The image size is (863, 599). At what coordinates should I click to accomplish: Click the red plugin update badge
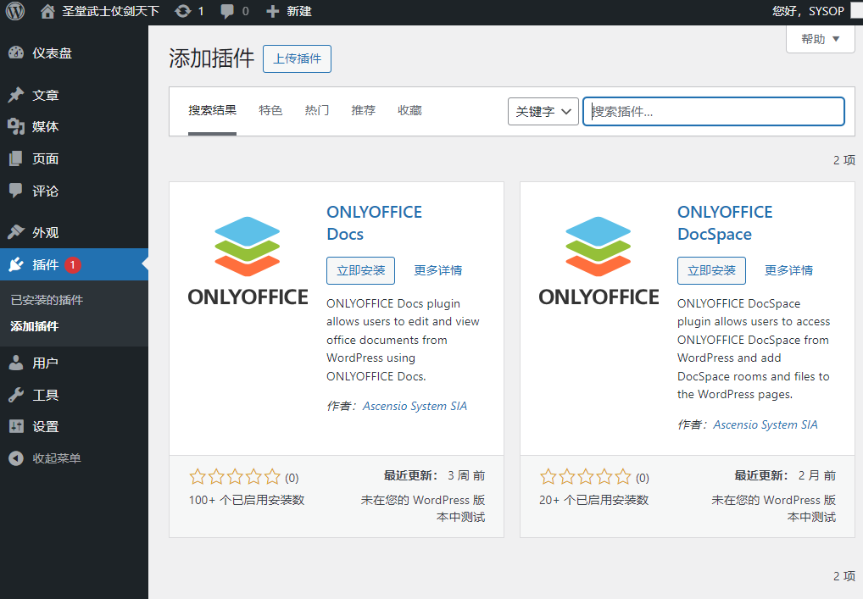(73, 265)
